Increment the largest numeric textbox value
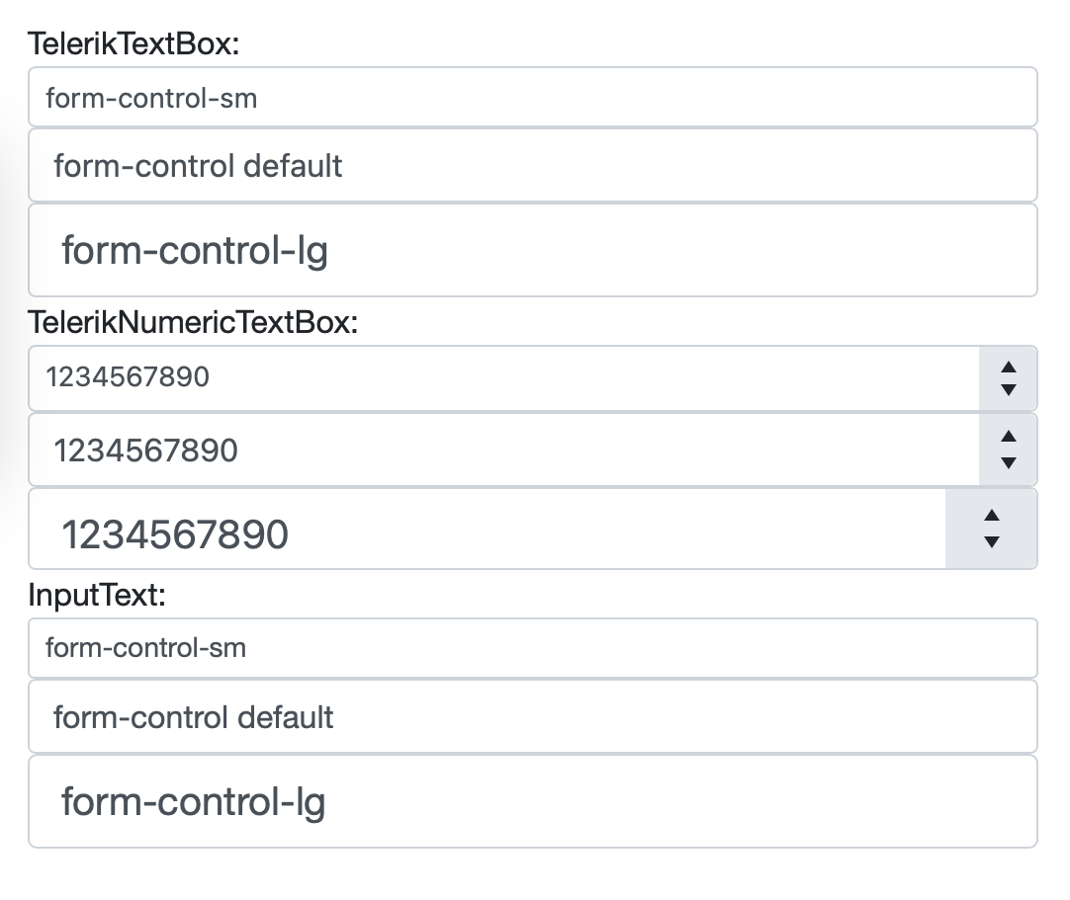 point(992,516)
